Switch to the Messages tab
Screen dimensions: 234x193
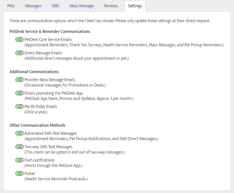(x=33, y=6)
